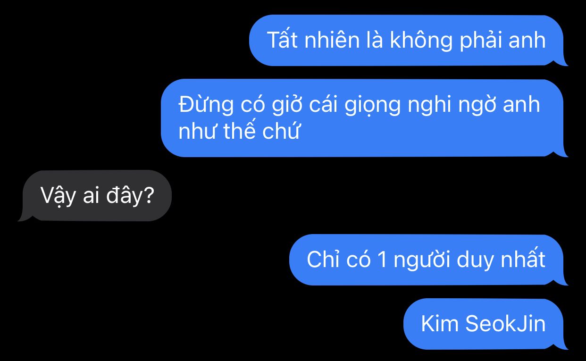Click the word 'Đừng' in the second message
The height and width of the screenshot is (361, 586).
point(206,104)
